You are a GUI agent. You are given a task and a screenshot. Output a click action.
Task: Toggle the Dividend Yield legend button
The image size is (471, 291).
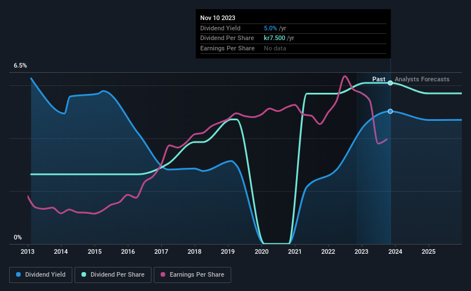click(41, 275)
